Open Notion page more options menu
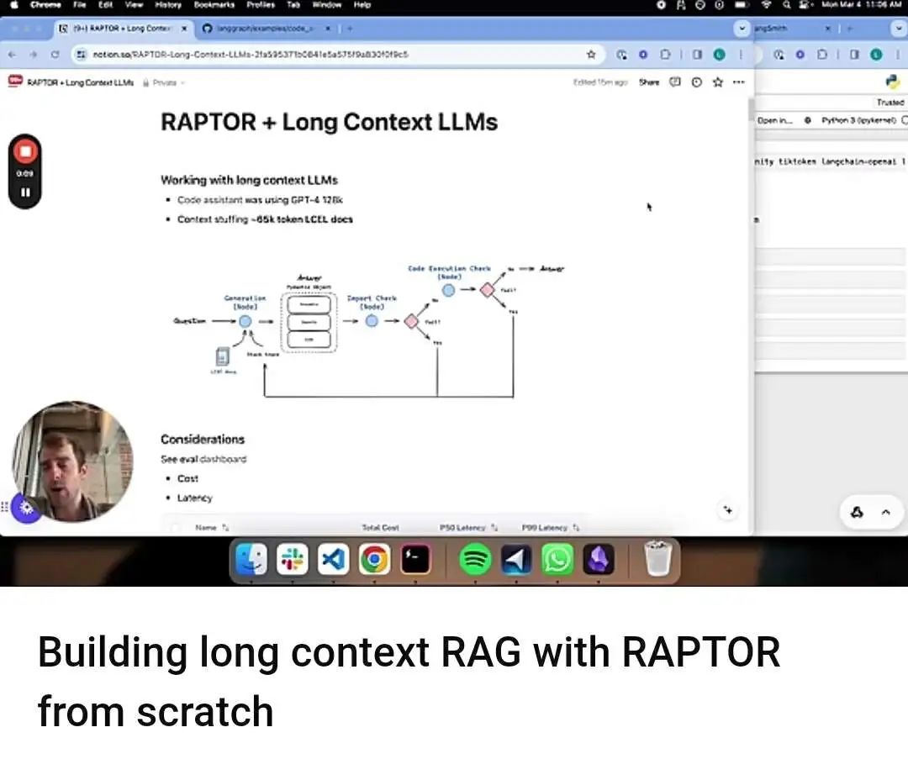Viewport: 908px width, 759px height. [738, 82]
